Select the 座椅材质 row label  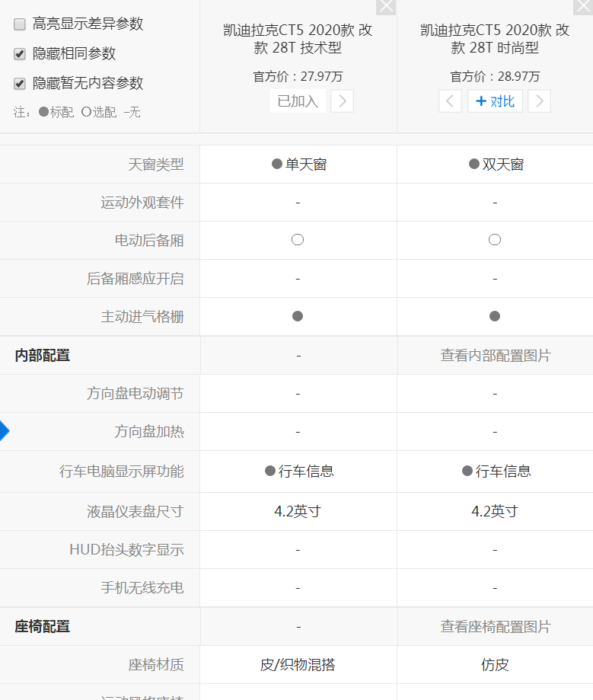click(x=156, y=665)
